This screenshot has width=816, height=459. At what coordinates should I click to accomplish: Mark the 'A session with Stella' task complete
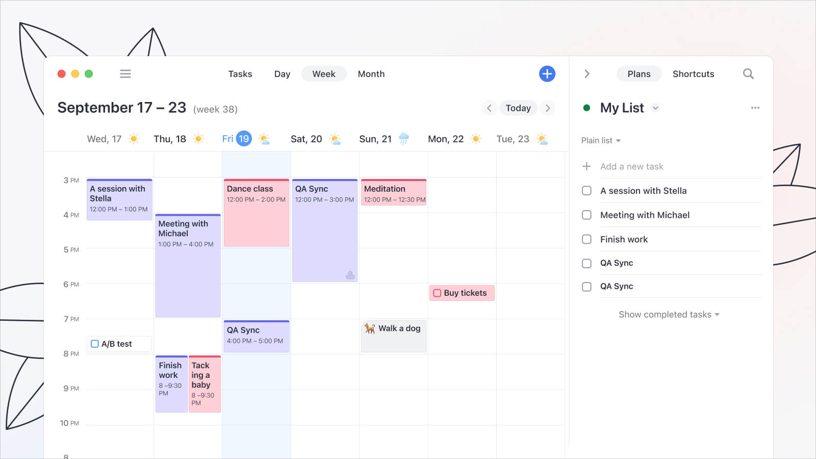click(x=586, y=190)
